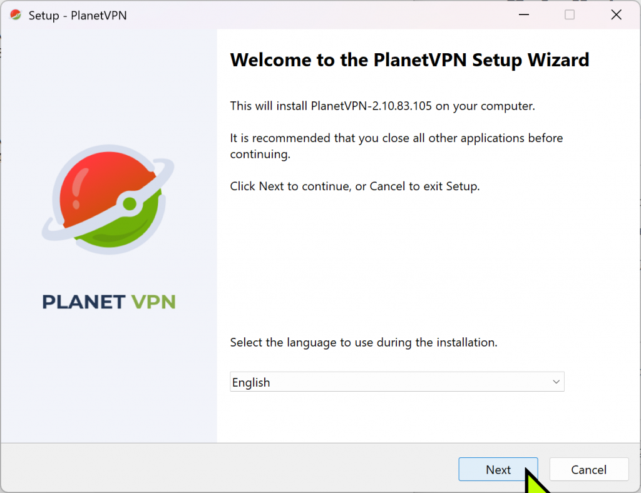Close the Setup - PlanetVPN window
641x493 pixels.
[x=616, y=15]
